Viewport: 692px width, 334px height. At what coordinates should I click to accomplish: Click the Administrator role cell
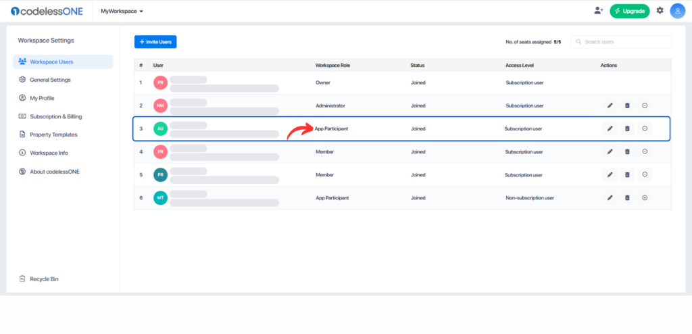click(330, 105)
